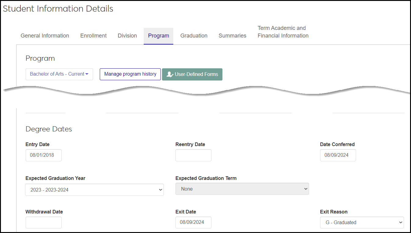Image resolution: width=411 pixels, height=233 pixels.
Task: Click the User-Defined Forms person icon
Action: click(x=170, y=74)
